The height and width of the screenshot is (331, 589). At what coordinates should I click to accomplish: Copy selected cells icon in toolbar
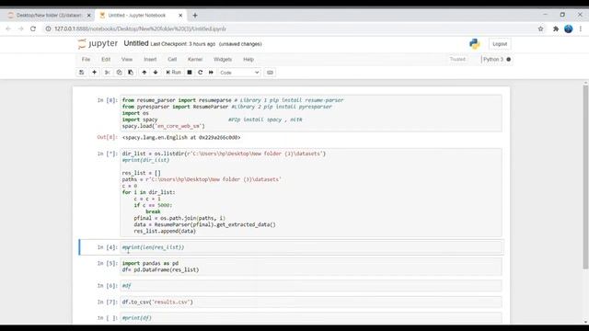click(x=119, y=73)
